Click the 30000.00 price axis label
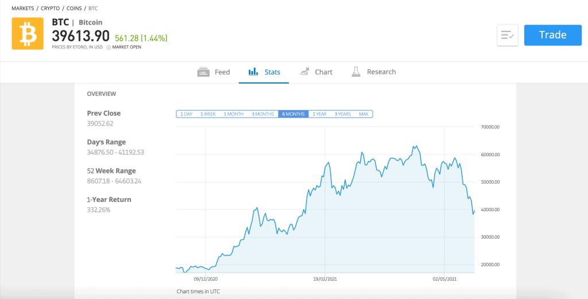588x299 pixels. pos(490,237)
